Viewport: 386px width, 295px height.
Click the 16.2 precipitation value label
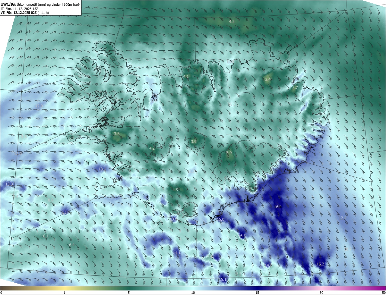coord(320,264)
